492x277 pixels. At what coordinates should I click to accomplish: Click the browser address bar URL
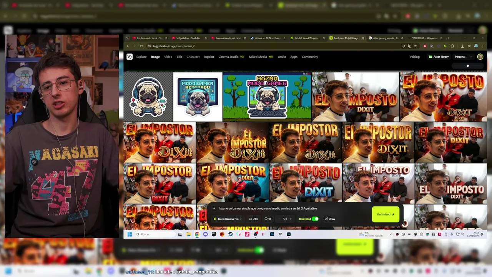174,46
